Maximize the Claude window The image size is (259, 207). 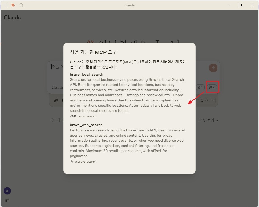(240, 5)
